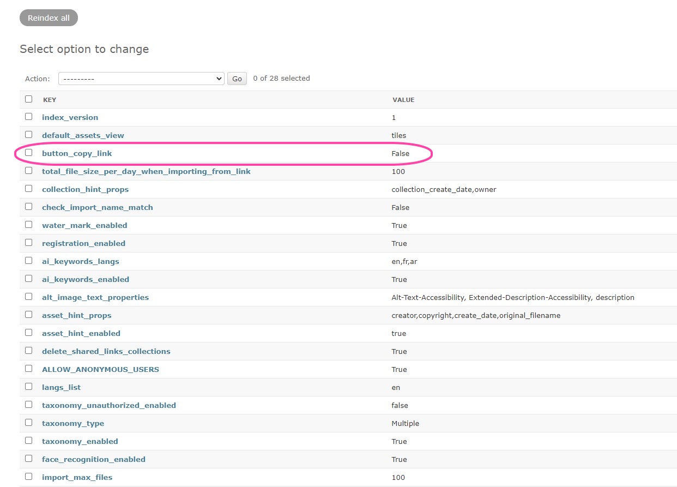Open the water_mark_enabled option

click(x=84, y=225)
